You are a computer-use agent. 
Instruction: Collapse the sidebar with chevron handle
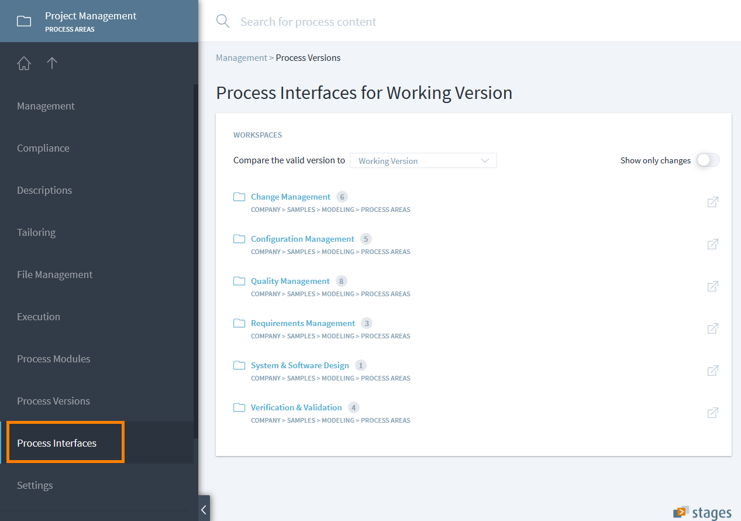(204, 509)
